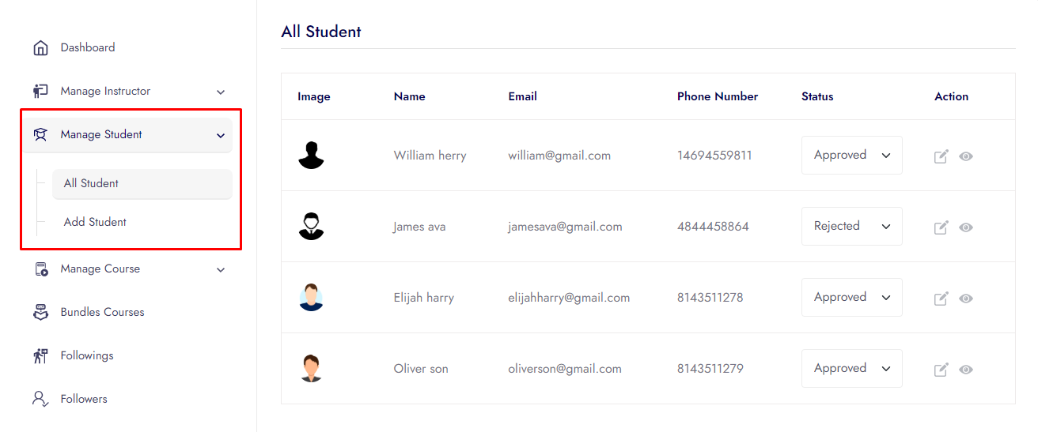The image size is (1038, 432).
Task: Open status dropdown for William herry
Action: pos(851,156)
